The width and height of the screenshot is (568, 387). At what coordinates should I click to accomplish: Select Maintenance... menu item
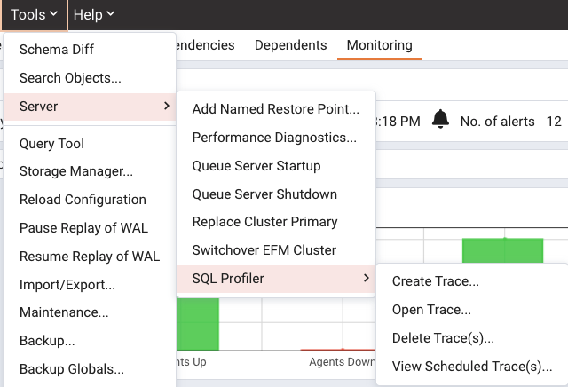point(90,312)
